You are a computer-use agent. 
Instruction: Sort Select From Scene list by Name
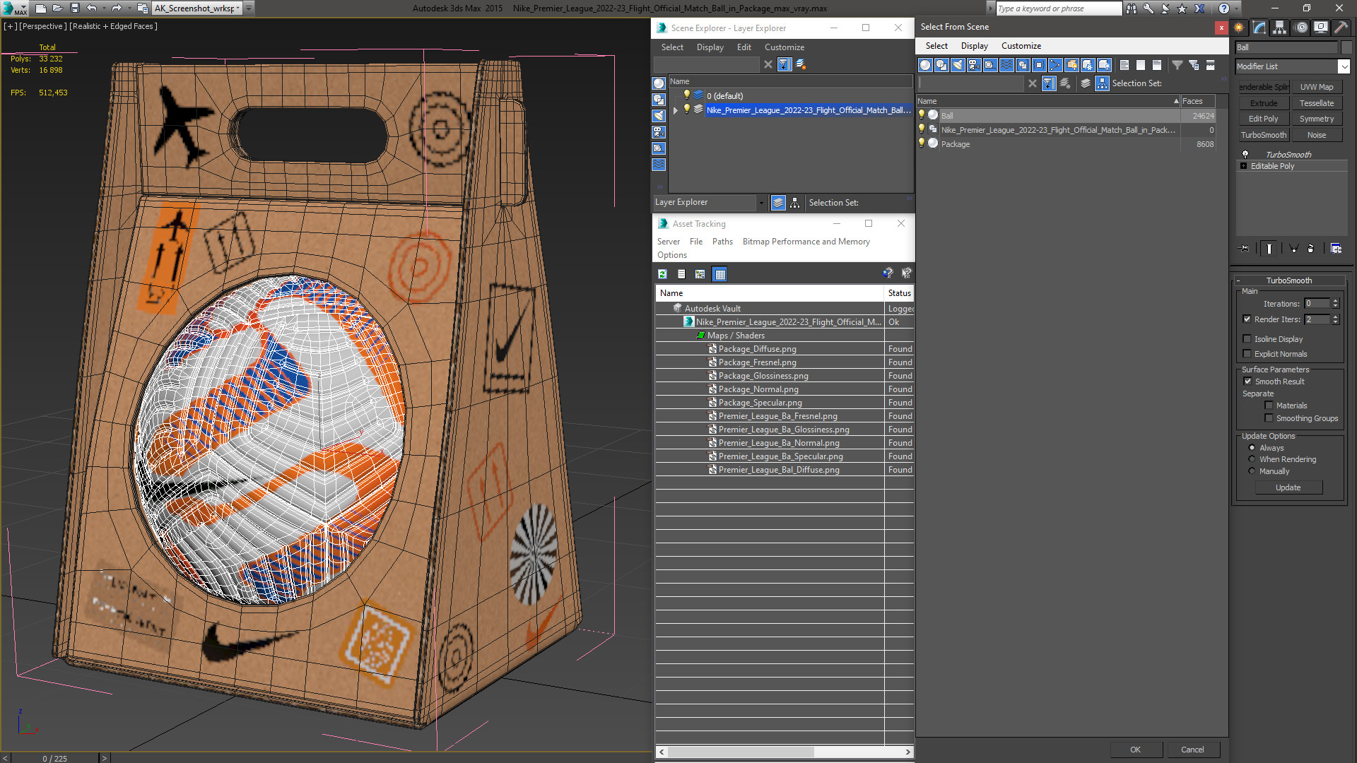click(1047, 101)
